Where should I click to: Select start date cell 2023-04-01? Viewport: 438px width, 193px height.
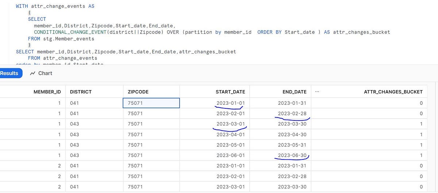[x=230, y=134]
